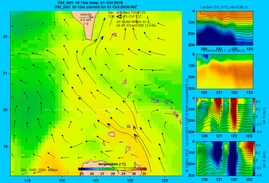This screenshot has width=269, height=183.
Task: Click latitude label 22 on main map axis
Action: 5,37
